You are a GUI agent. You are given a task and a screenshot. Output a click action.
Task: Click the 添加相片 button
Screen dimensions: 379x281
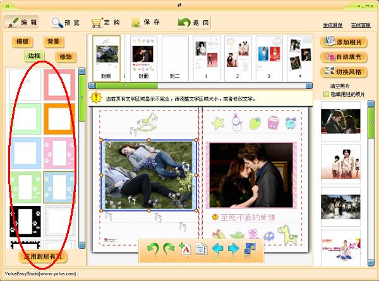(x=344, y=42)
